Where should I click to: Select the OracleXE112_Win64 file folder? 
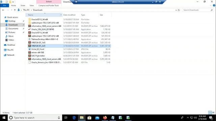[x=69, y=19]
